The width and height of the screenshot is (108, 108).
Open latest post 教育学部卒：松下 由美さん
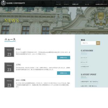90,82
